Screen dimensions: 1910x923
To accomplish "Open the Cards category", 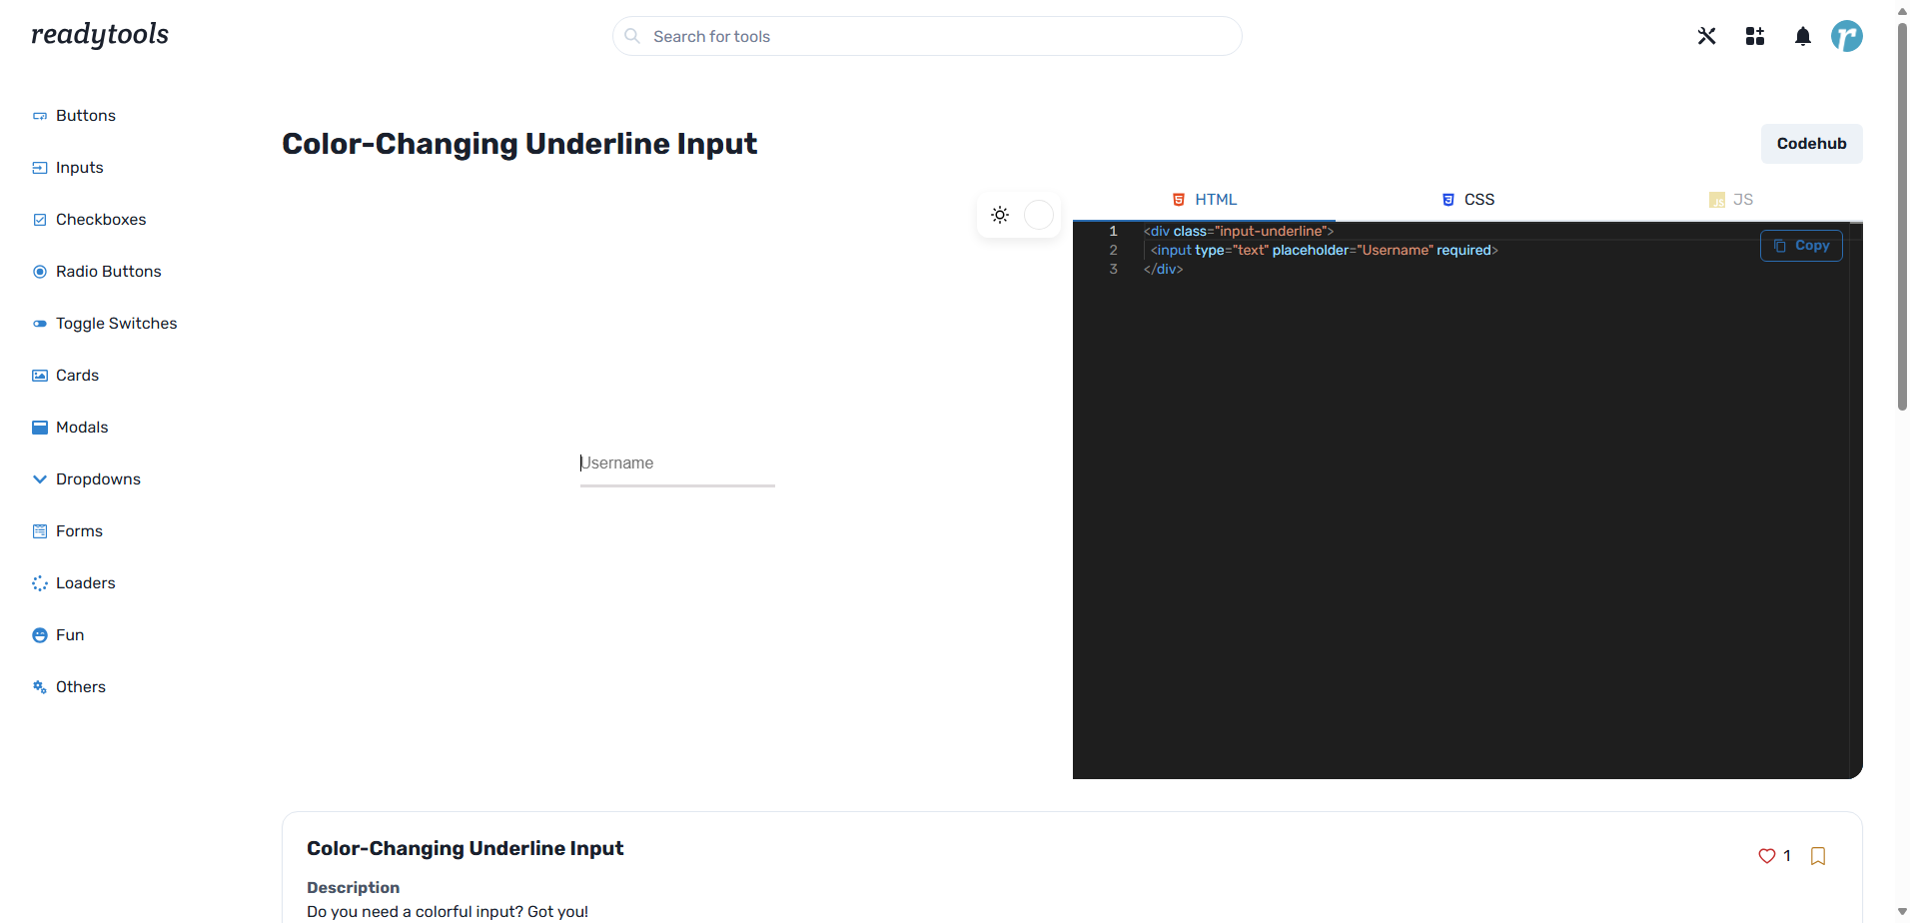I will (x=78, y=376).
